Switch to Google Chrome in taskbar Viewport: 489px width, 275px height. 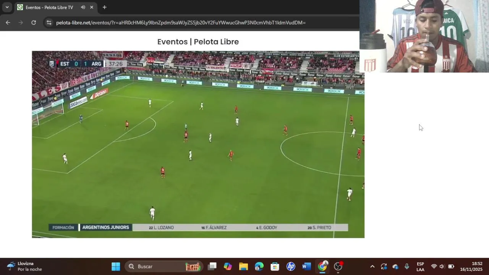(x=322, y=267)
